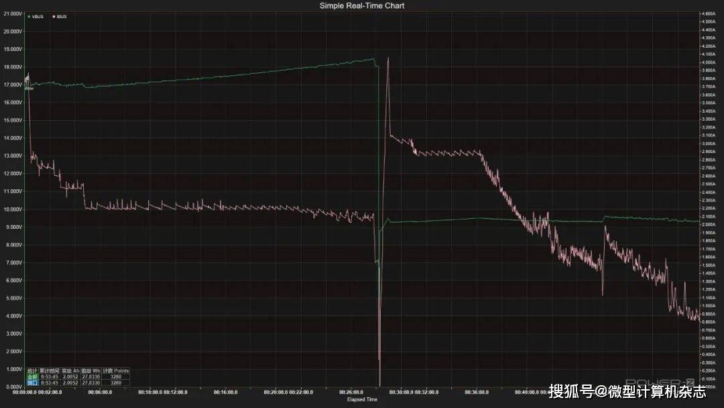Click the pink IBUS legend color marker
The height and width of the screenshot is (408, 724).
54,16
